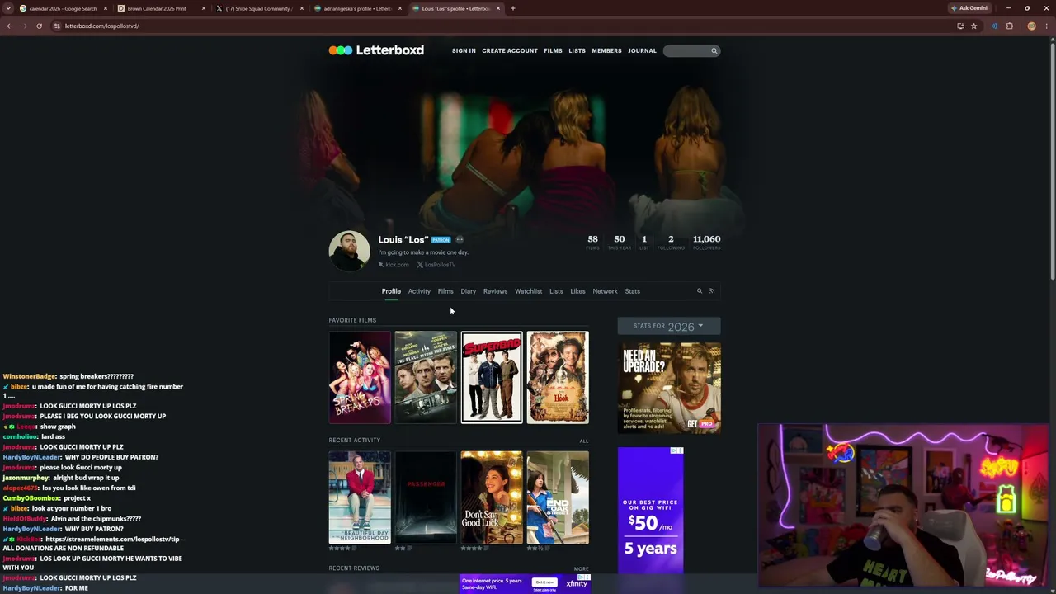
Task: Close the adrianligeska's profile tab
Action: tap(400, 8)
